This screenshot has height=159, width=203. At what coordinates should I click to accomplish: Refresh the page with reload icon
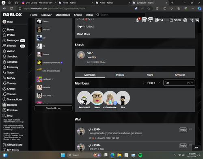coord(11,9)
